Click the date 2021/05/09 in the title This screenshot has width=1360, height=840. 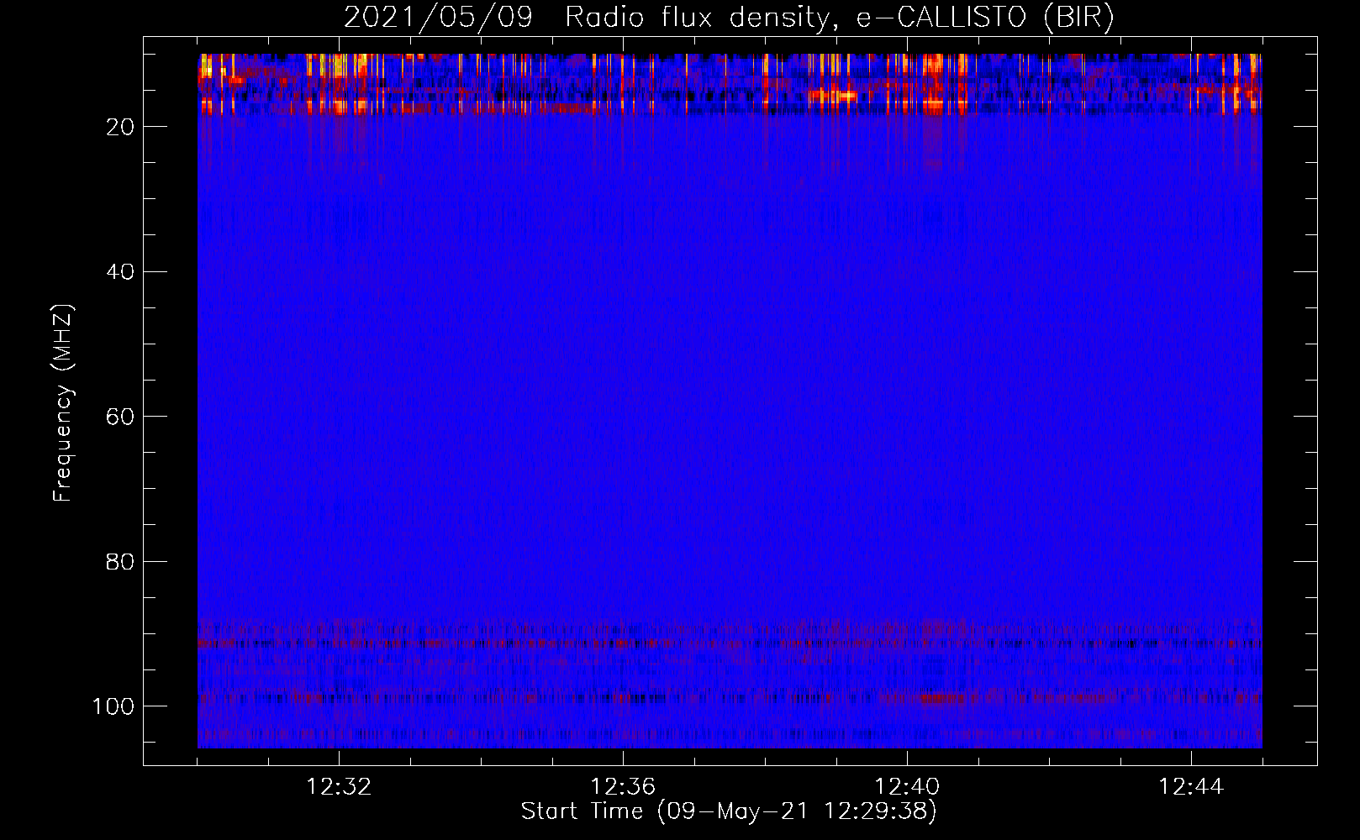coord(437,18)
